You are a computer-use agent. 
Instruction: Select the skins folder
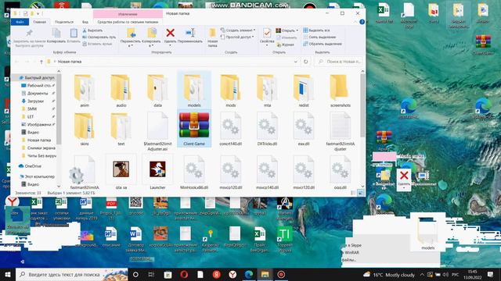point(85,129)
